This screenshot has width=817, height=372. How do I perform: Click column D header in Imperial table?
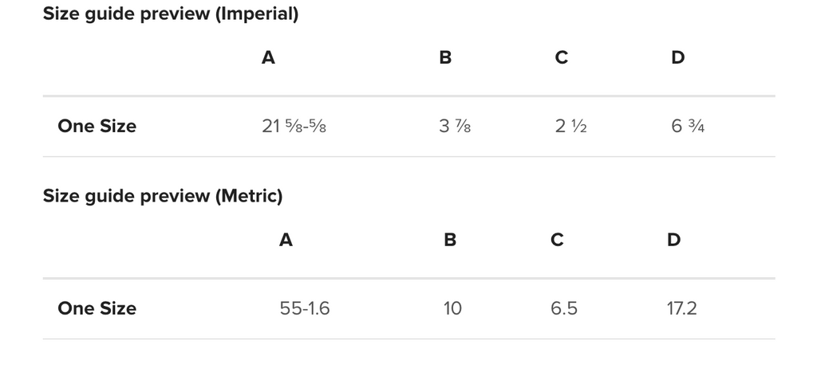tap(678, 57)
